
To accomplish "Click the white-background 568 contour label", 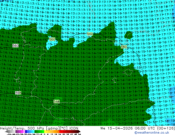I will [18, 93].
